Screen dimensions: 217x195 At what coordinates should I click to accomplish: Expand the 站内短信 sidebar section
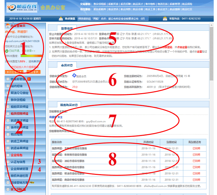pos(8,86)
